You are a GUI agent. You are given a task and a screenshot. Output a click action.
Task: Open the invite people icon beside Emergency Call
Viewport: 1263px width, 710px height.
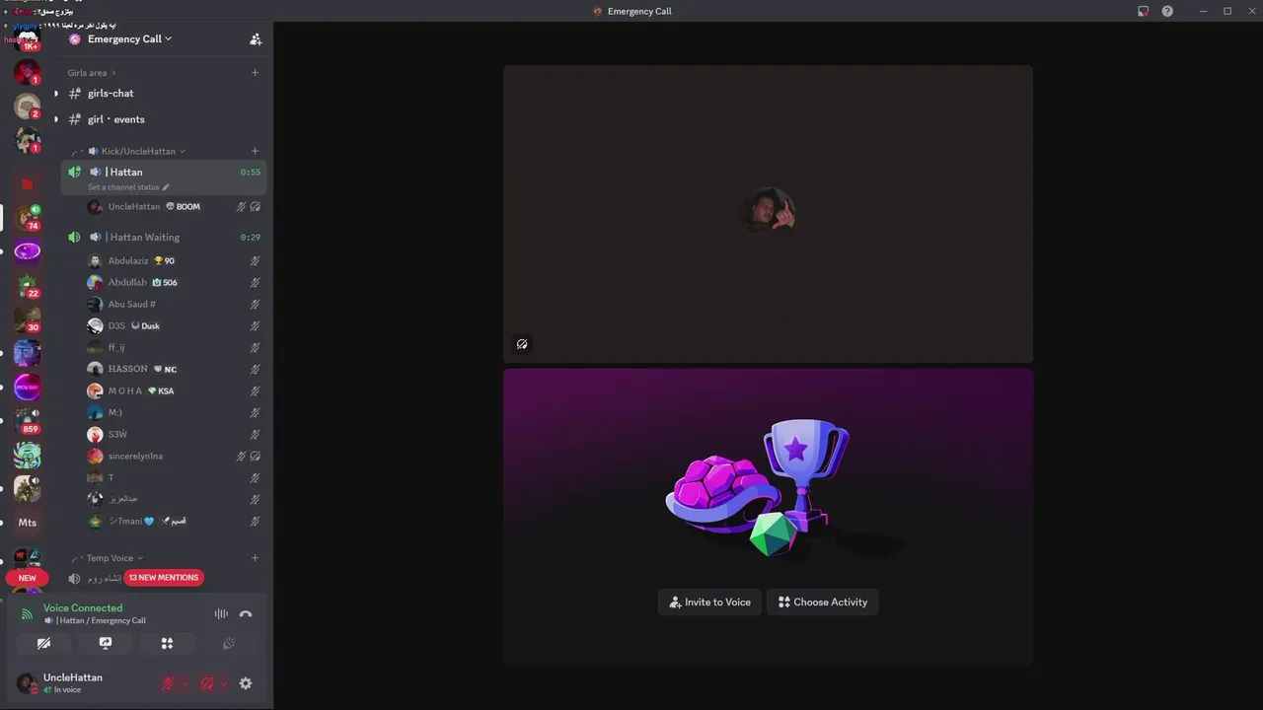pos(256,39)
